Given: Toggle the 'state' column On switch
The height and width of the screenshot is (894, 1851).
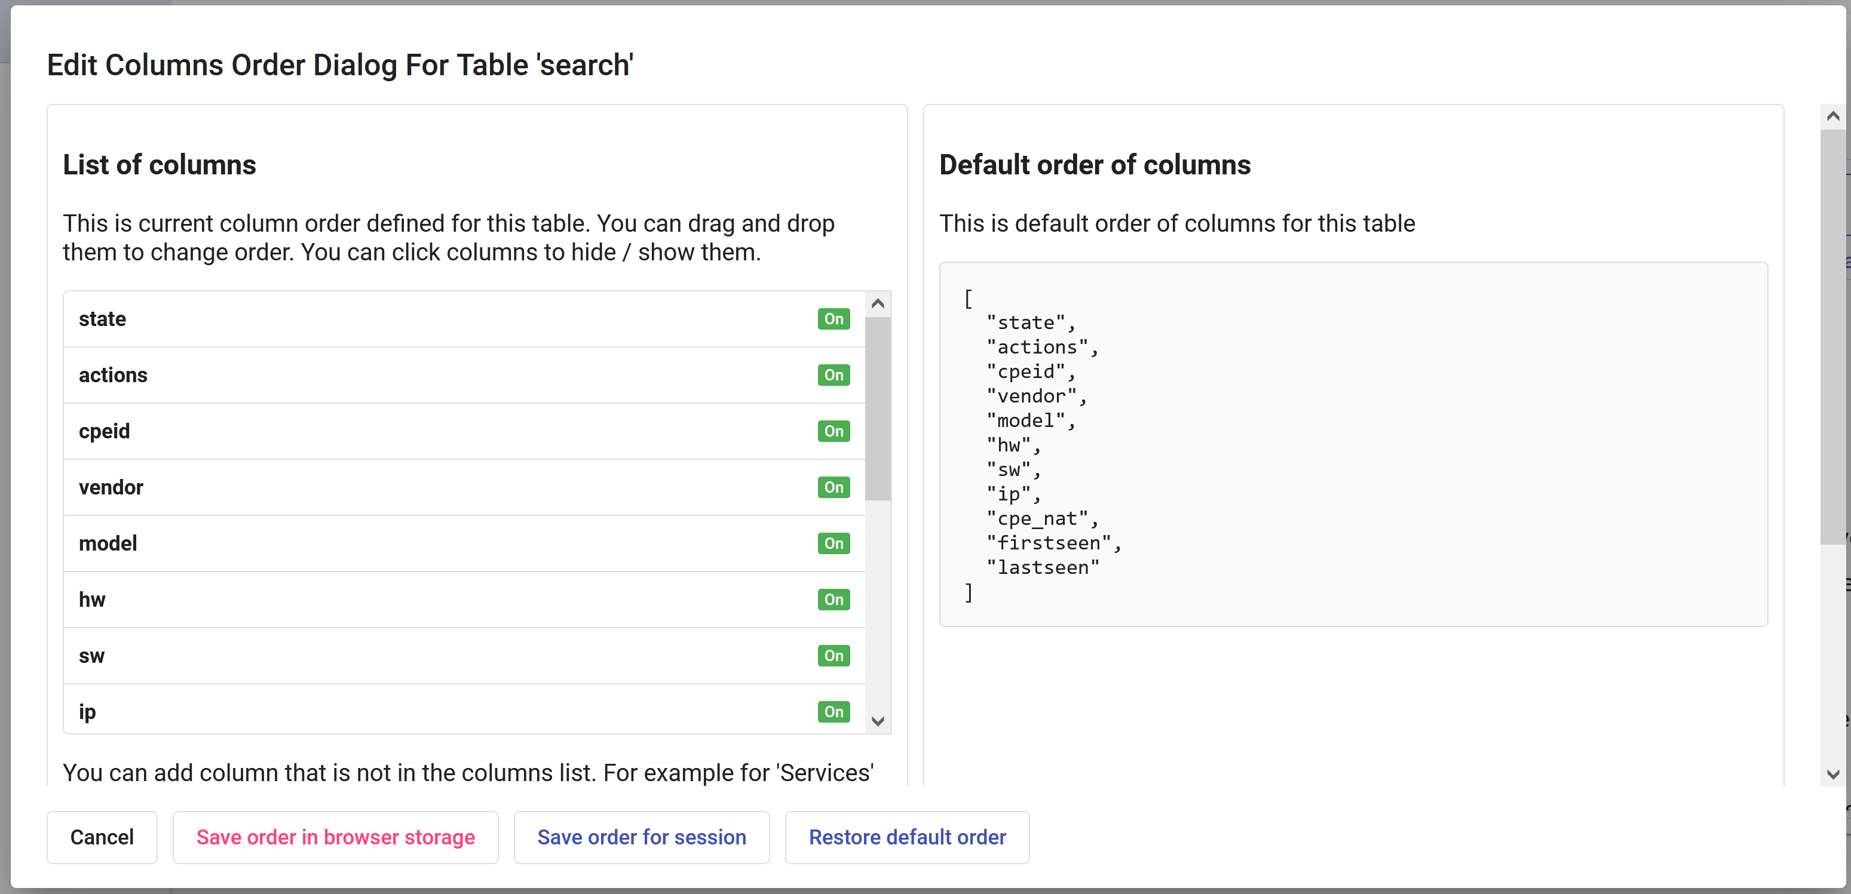Looking at the screenshot, I should [x=833, y=319].
